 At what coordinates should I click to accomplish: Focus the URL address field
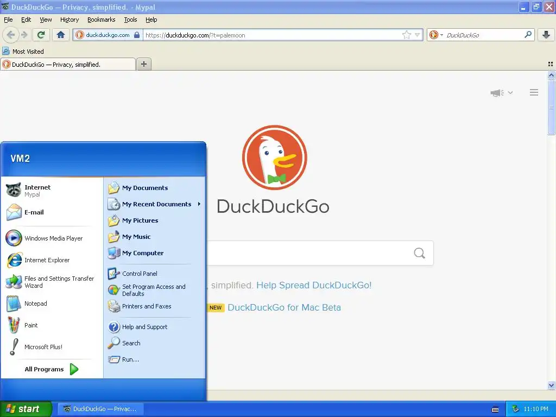point(272,35)
